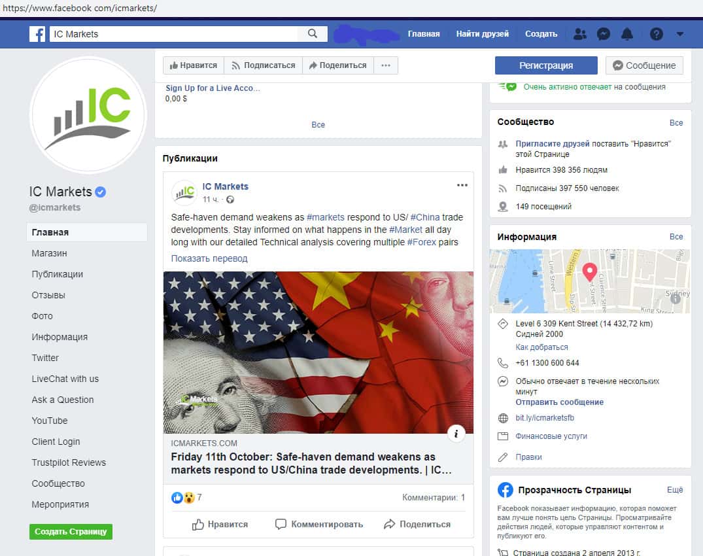Click the Нравится page like button
The image size is (703, 556).
[x=194, y=65]
